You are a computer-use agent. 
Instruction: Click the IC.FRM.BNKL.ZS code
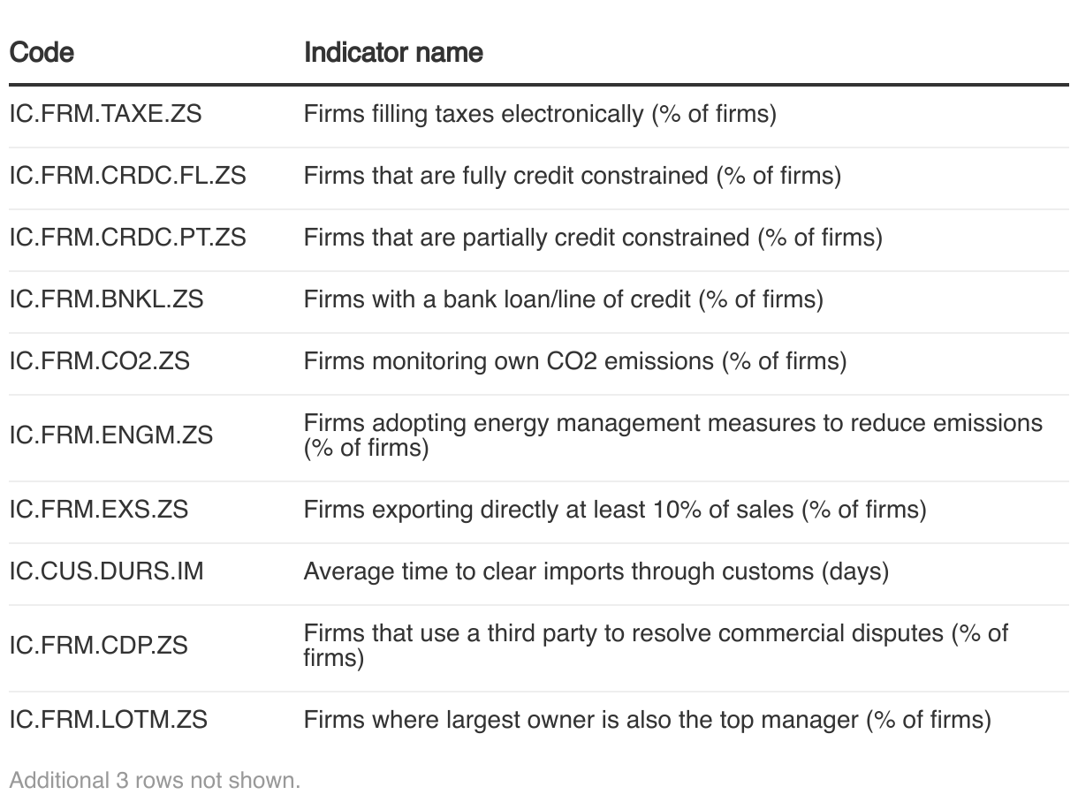(106, 299)
